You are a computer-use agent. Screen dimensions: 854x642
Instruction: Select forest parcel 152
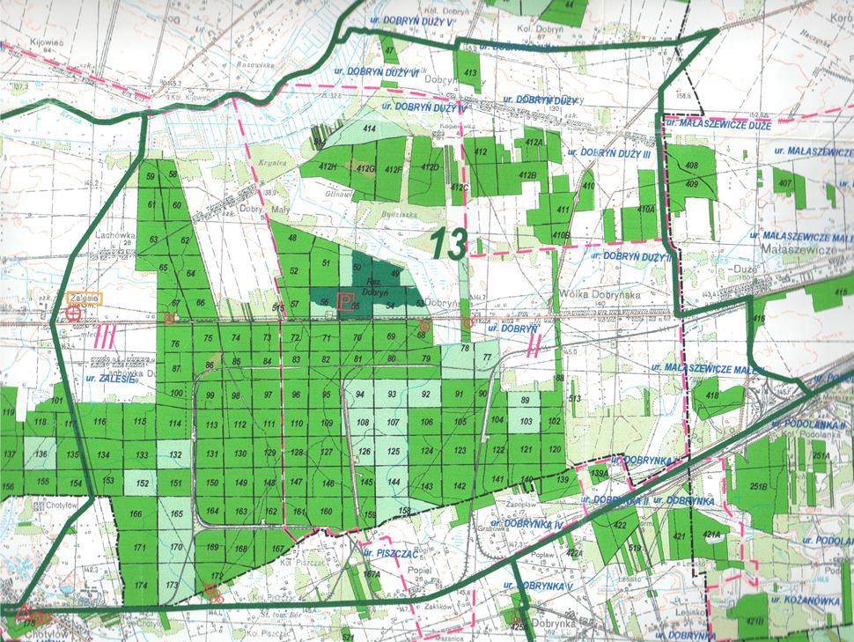click(142, 483)
